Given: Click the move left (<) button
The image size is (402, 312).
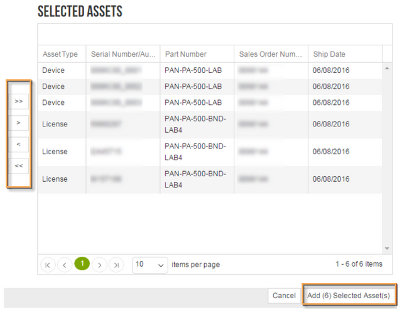Looking at the screenshot, I should pos(18,145).
